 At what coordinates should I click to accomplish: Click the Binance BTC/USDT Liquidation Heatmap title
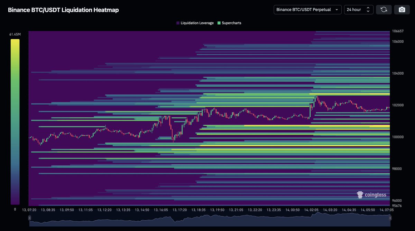coord(63,10)
